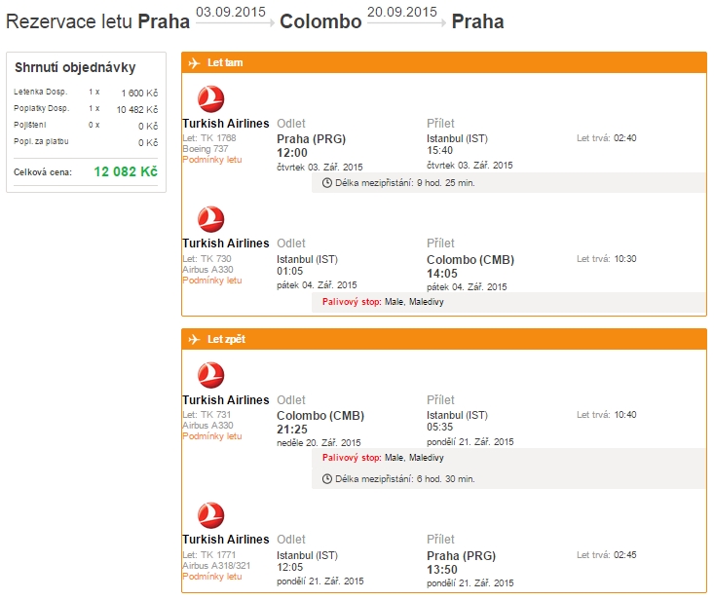Click the Turkish Airlines logo for flight TK 1768

point(210,98)
